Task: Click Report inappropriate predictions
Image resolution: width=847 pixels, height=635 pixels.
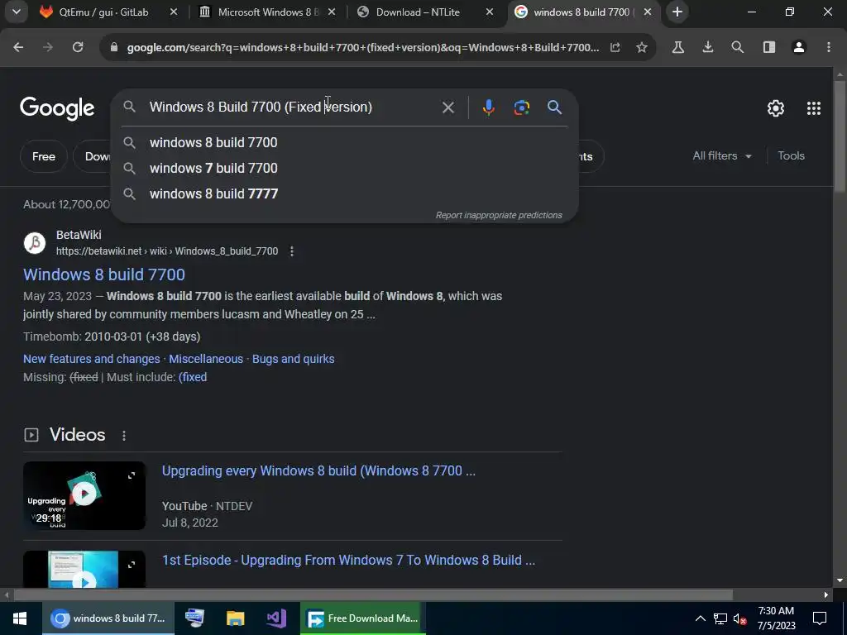Action: pyautogui.click(x=499, y=215)
